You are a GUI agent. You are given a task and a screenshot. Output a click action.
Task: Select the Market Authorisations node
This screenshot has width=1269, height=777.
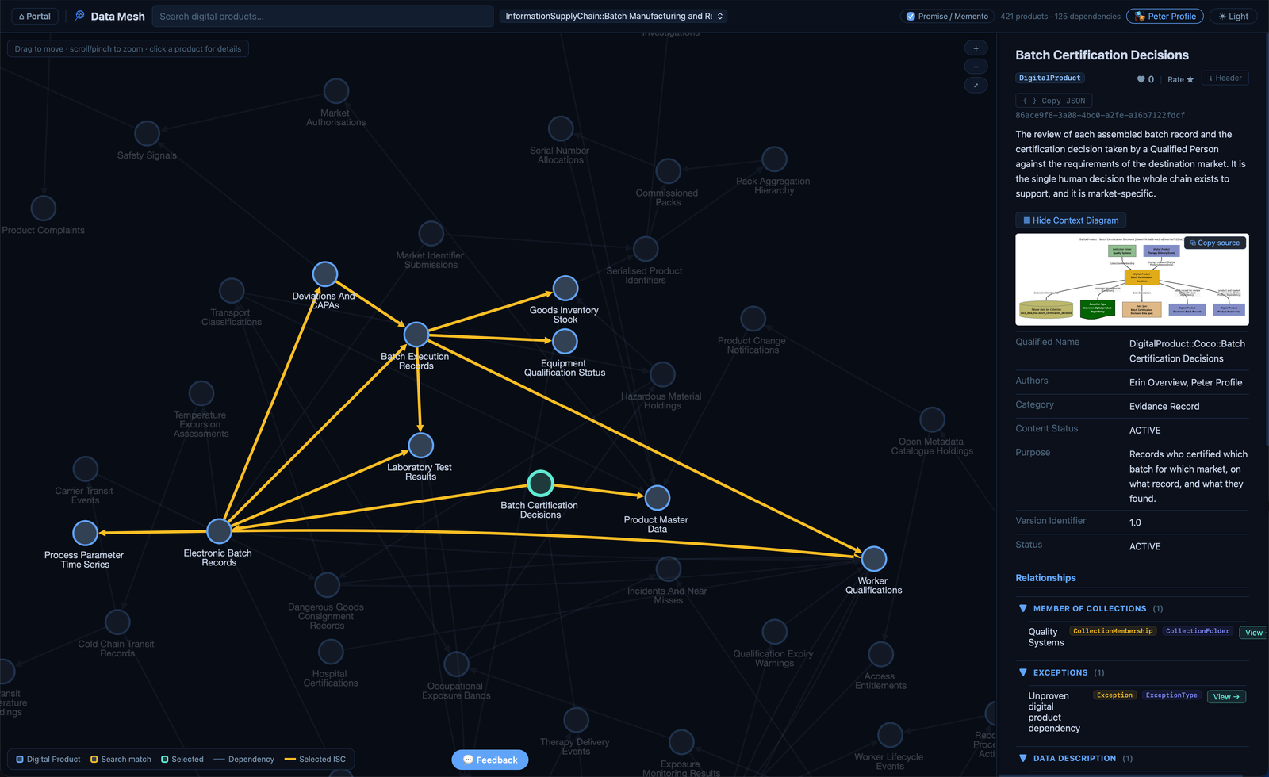335,91
